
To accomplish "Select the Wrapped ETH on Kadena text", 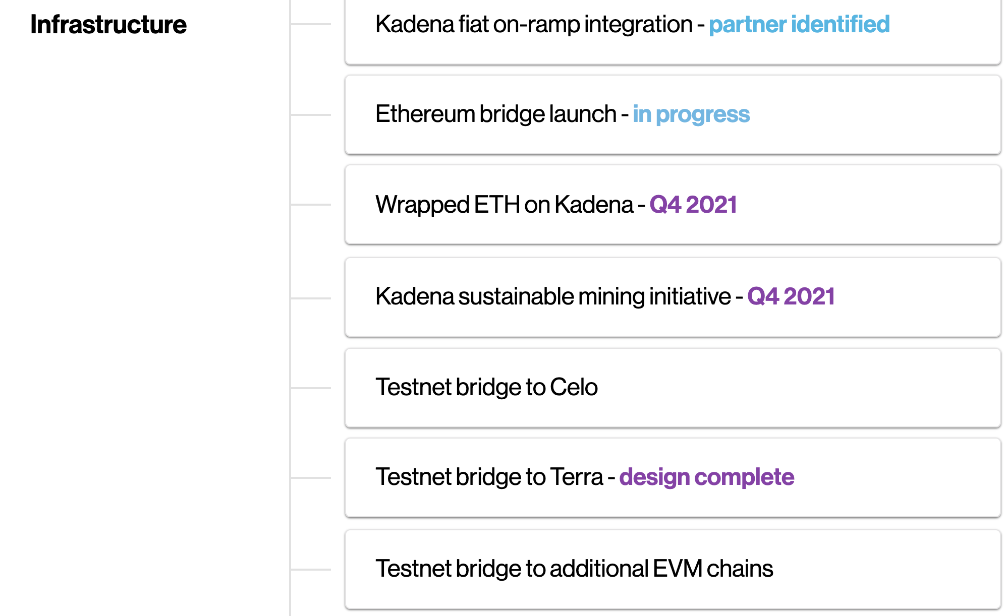I will click(x=504, y=205).
